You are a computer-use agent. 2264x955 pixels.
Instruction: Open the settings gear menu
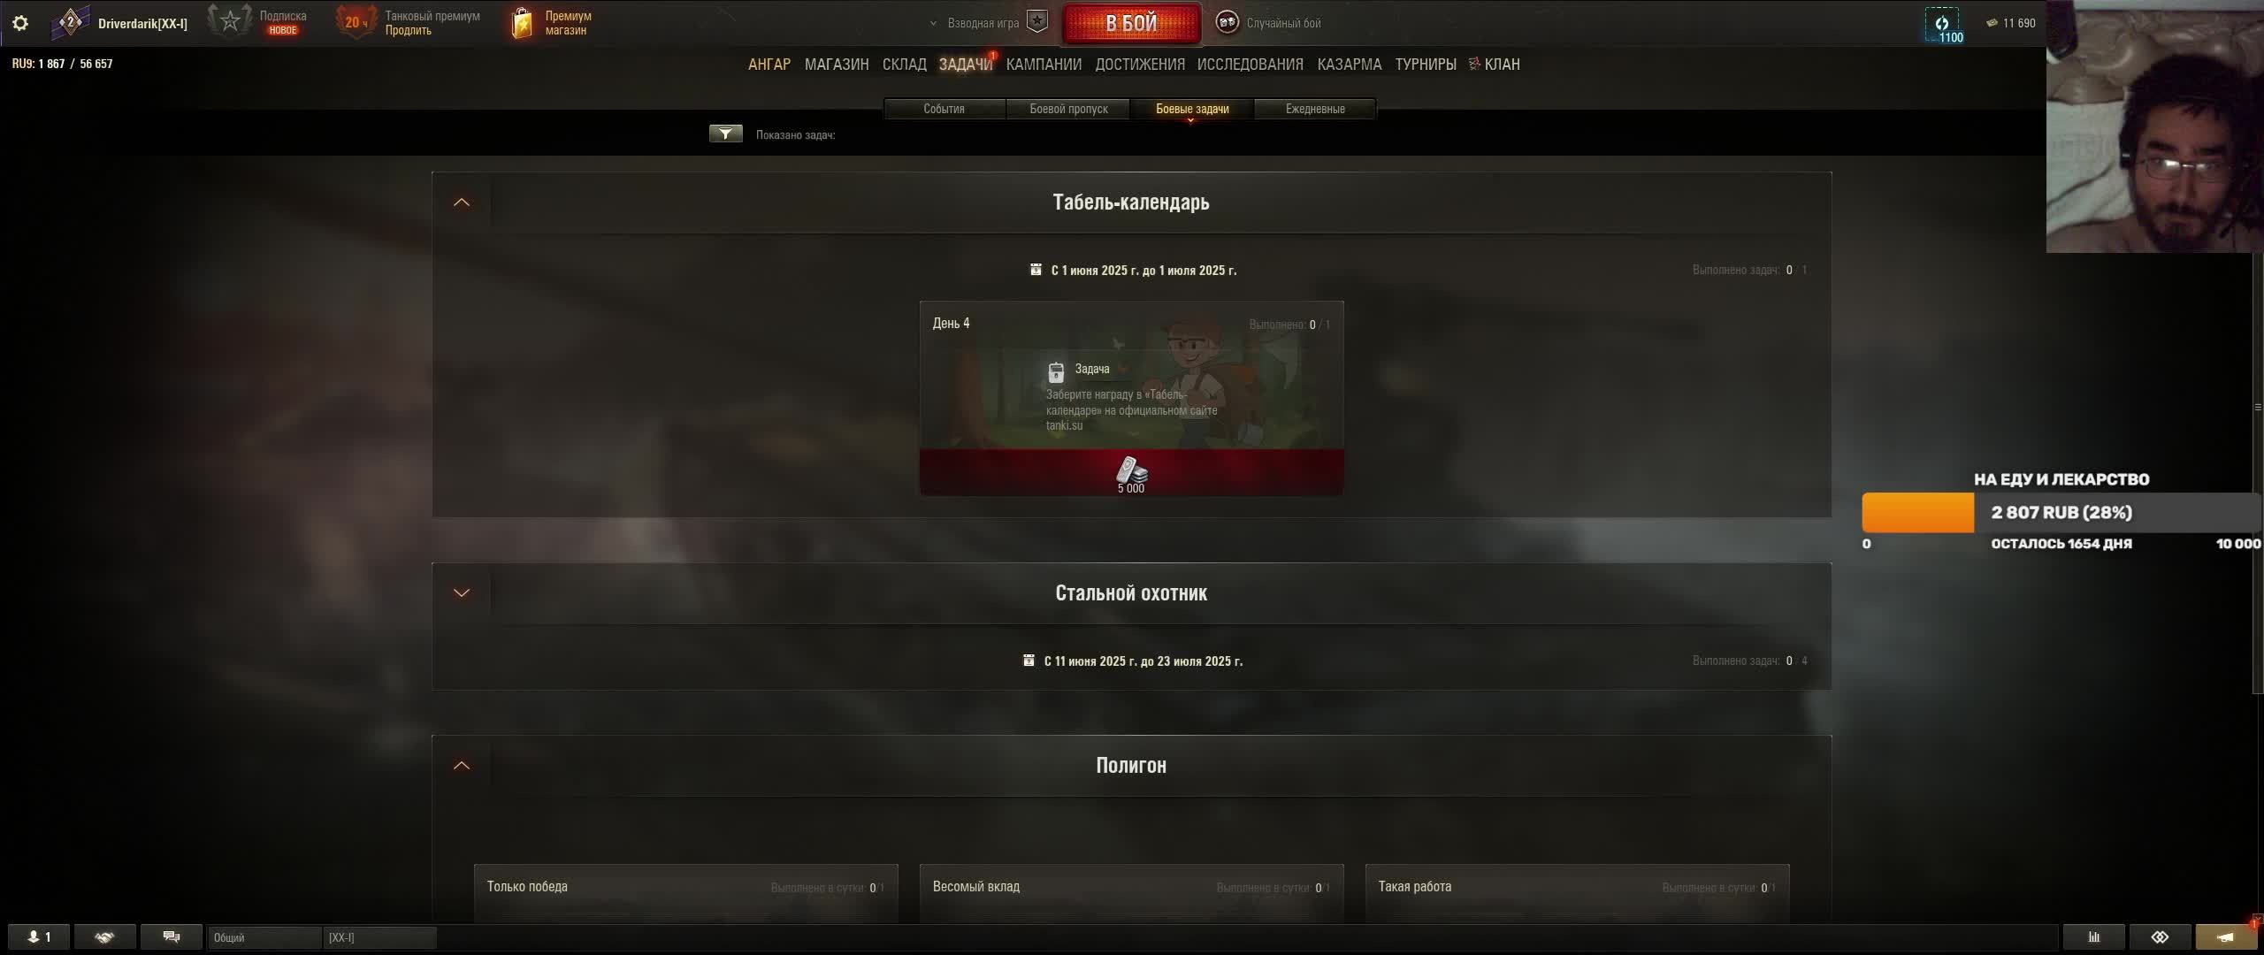20,23
